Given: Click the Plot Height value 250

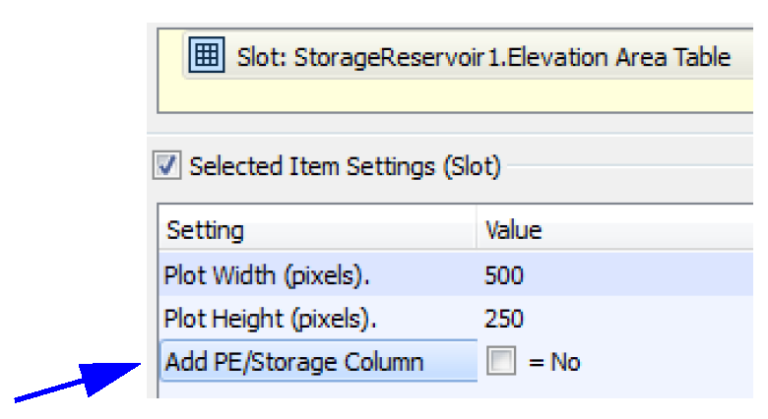Looking at the screenshot, I should click(504, 320).
